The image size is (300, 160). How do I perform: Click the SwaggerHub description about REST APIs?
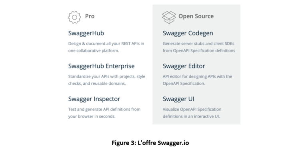(x=106, y=47)
